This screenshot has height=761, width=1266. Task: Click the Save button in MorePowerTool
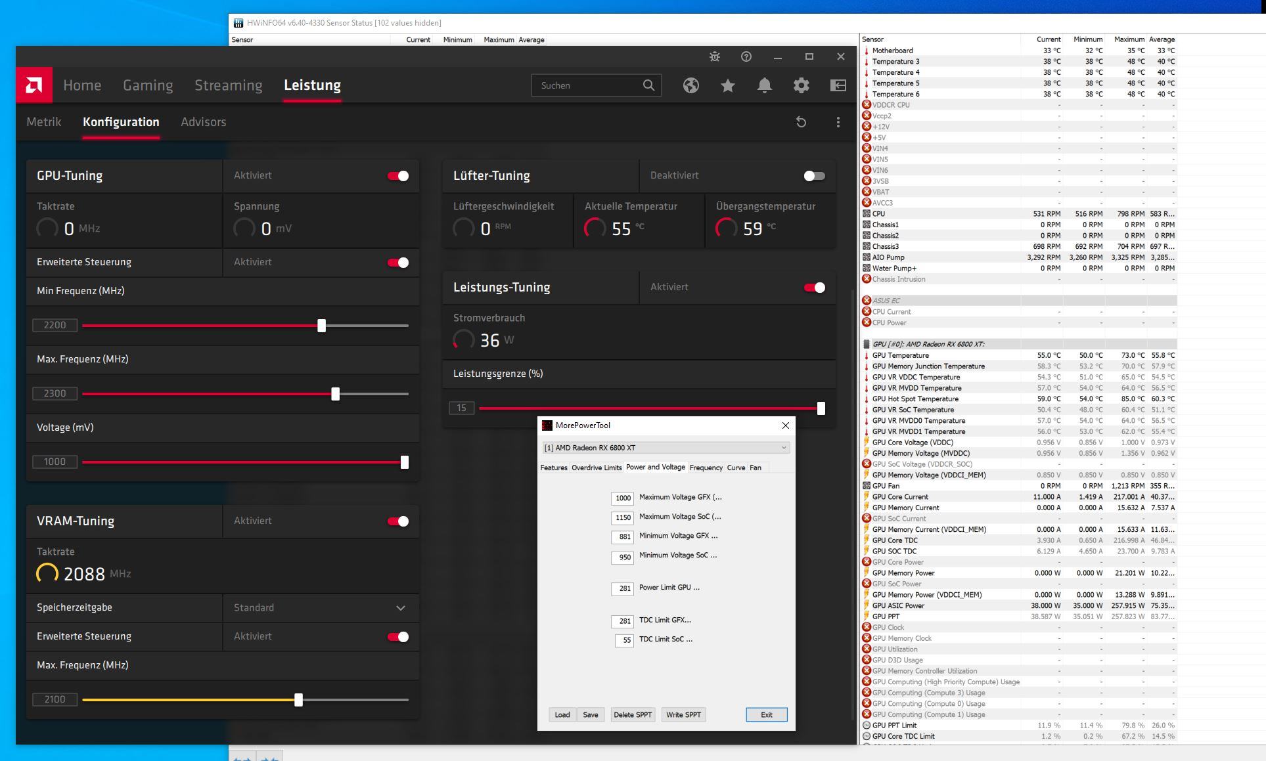591,715
